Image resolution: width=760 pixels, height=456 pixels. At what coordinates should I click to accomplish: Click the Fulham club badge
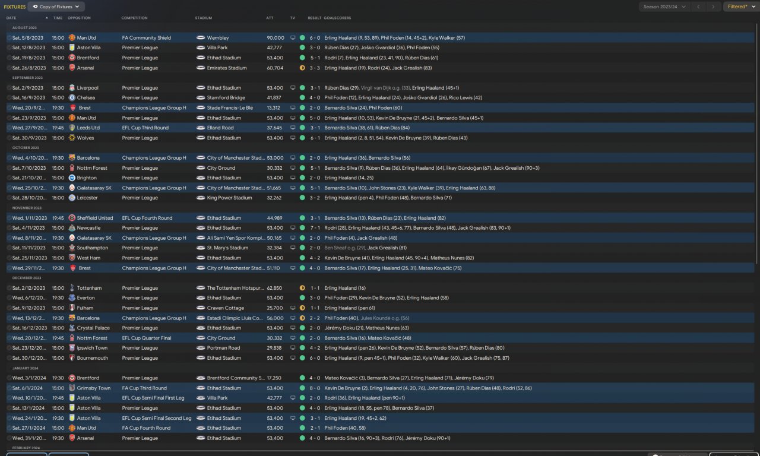(72, 308)
